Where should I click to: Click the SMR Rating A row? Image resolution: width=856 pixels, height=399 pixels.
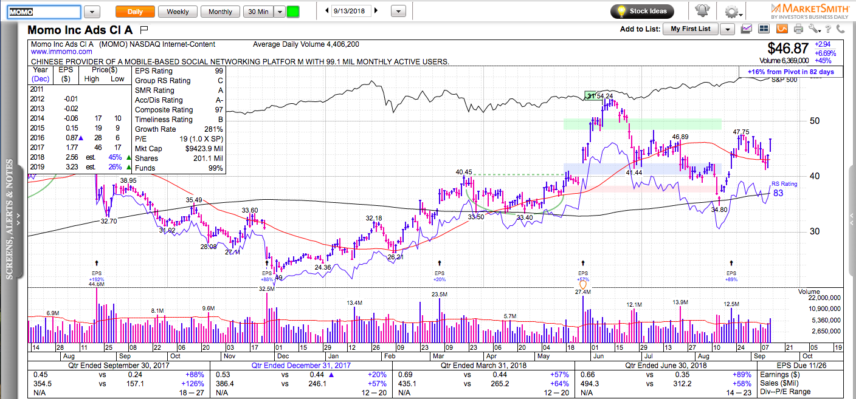point(179,90)
